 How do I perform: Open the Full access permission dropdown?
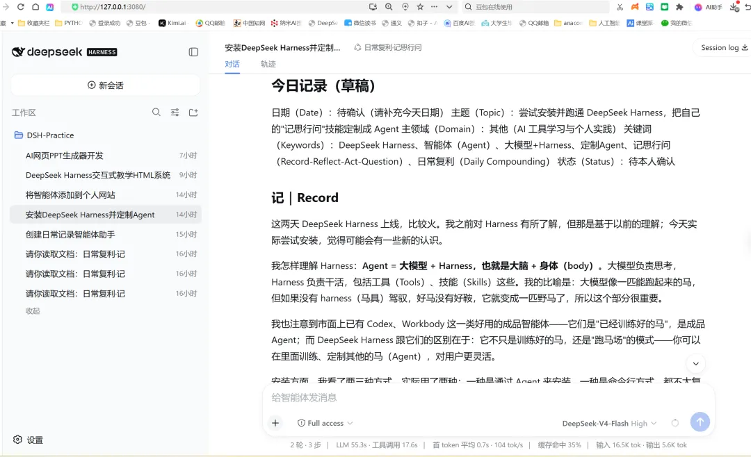pyautogui.click(x=325, y=423)
